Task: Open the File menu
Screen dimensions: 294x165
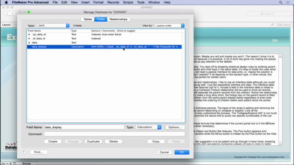Action: tap(55, 2)
